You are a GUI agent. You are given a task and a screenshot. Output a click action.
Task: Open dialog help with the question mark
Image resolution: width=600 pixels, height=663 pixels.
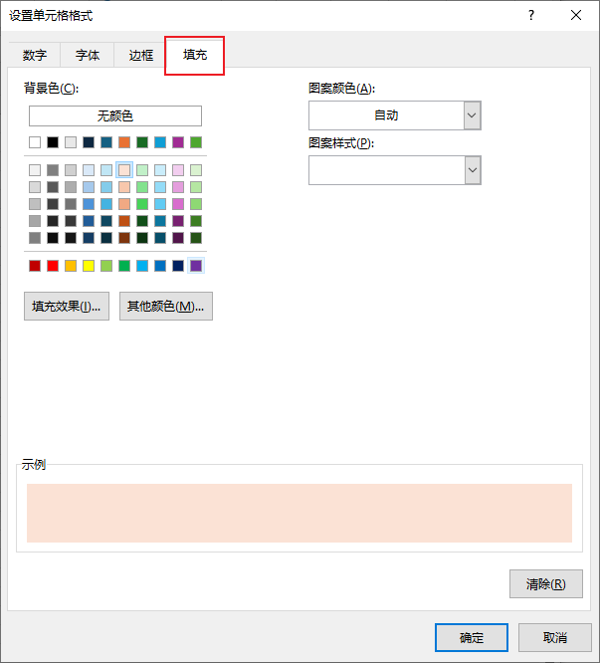[x=531, y=15]
